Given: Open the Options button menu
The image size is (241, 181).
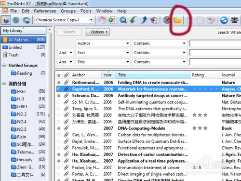Looking at the screenshot, I should 97,32.
